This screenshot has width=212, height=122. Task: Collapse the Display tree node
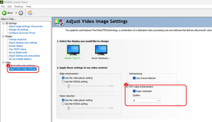point(3,36)
